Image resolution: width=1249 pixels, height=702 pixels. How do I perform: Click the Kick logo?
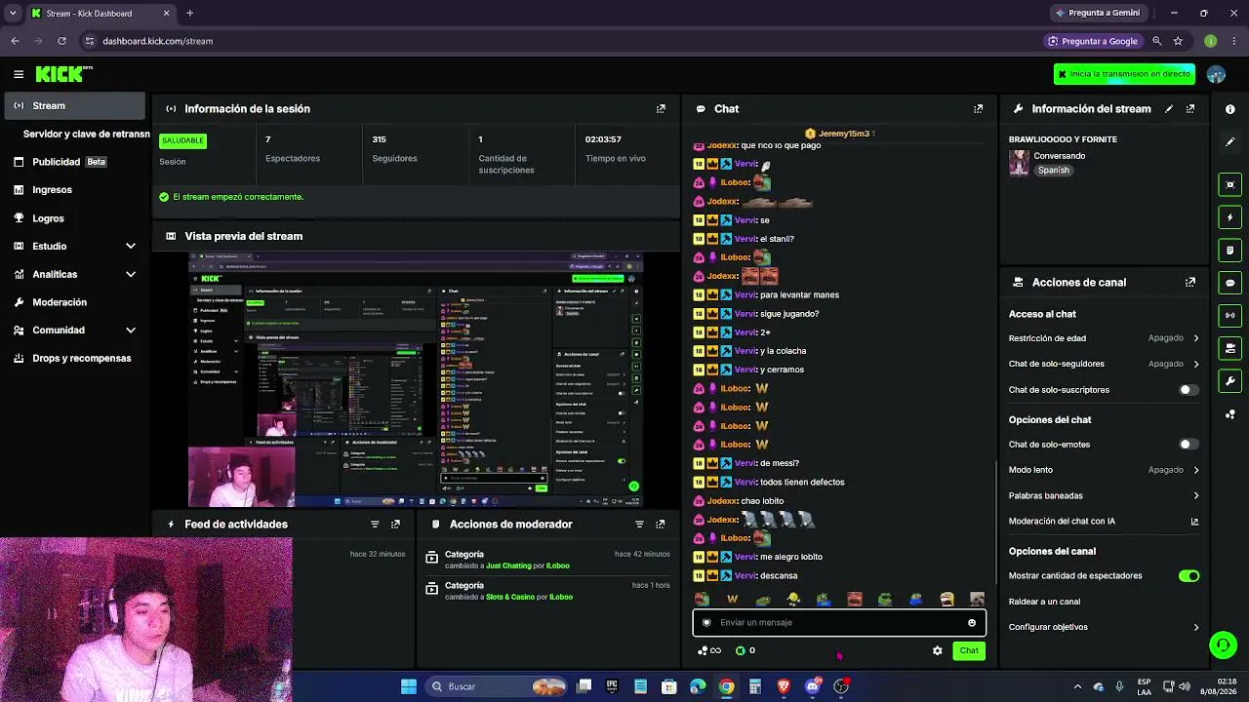click(63, 74)
